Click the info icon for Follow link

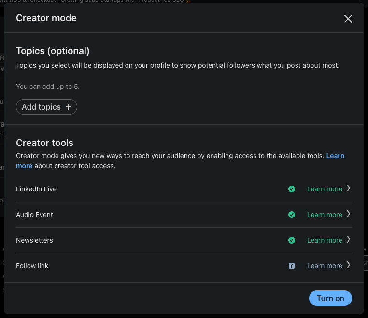[x=292, y=266]
